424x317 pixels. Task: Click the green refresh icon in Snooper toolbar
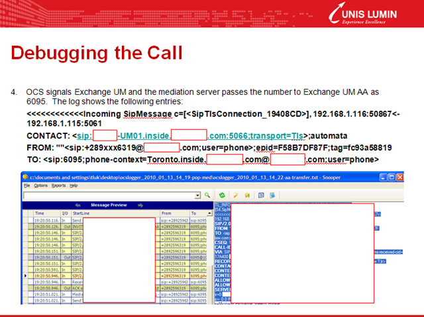coord(222,195)
